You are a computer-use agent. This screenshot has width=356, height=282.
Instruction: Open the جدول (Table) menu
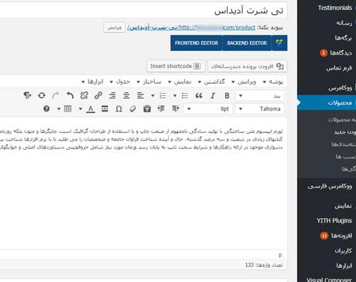[x=120, y=82]
